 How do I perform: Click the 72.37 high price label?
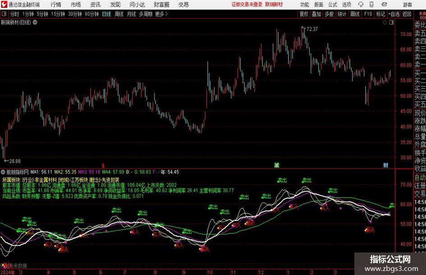[312, 29]
